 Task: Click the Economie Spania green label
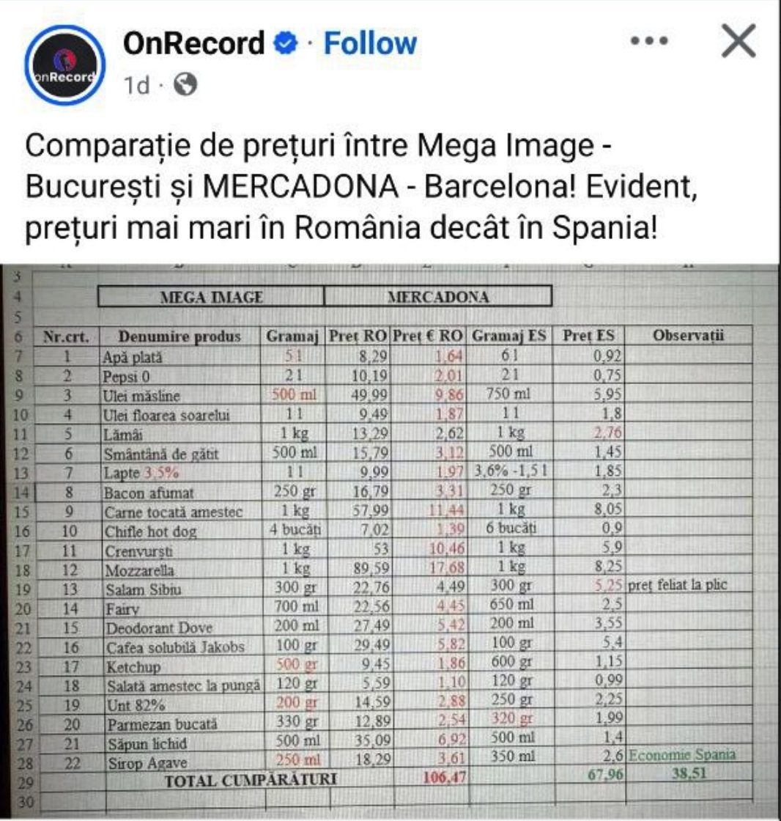(x=681, y=754)
